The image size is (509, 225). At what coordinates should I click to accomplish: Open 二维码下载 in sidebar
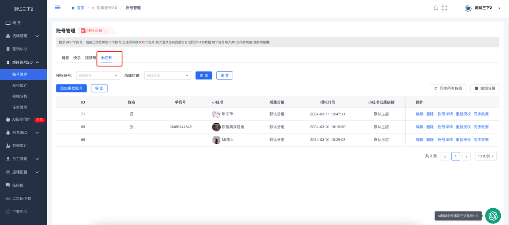pyautogui.click(x=21, y=198)
